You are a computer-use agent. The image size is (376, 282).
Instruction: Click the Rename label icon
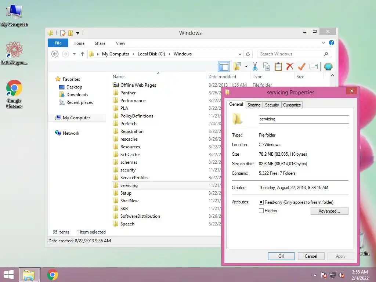click(314, 66)
